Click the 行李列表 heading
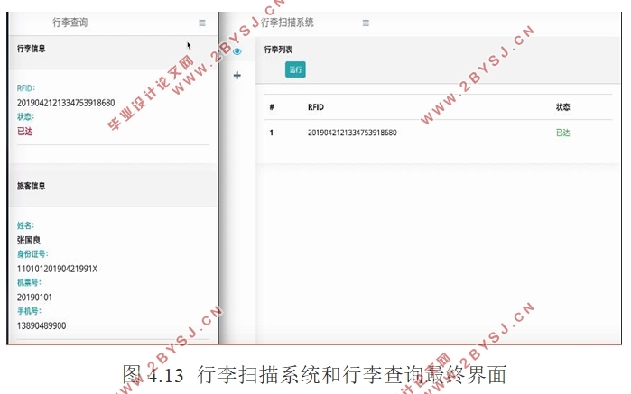 [x=278, y=50]
